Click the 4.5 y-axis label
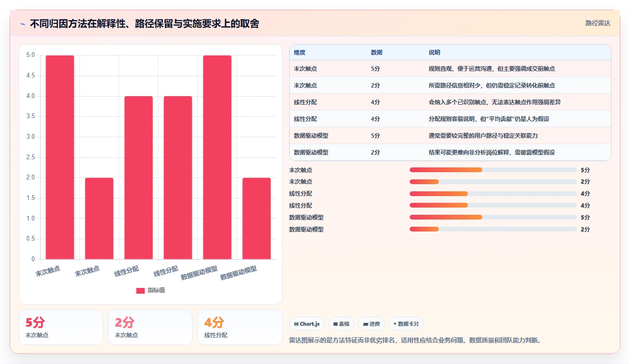Image resolution: width=630 pixels, height=364 pixels. (x=31, y=76)
